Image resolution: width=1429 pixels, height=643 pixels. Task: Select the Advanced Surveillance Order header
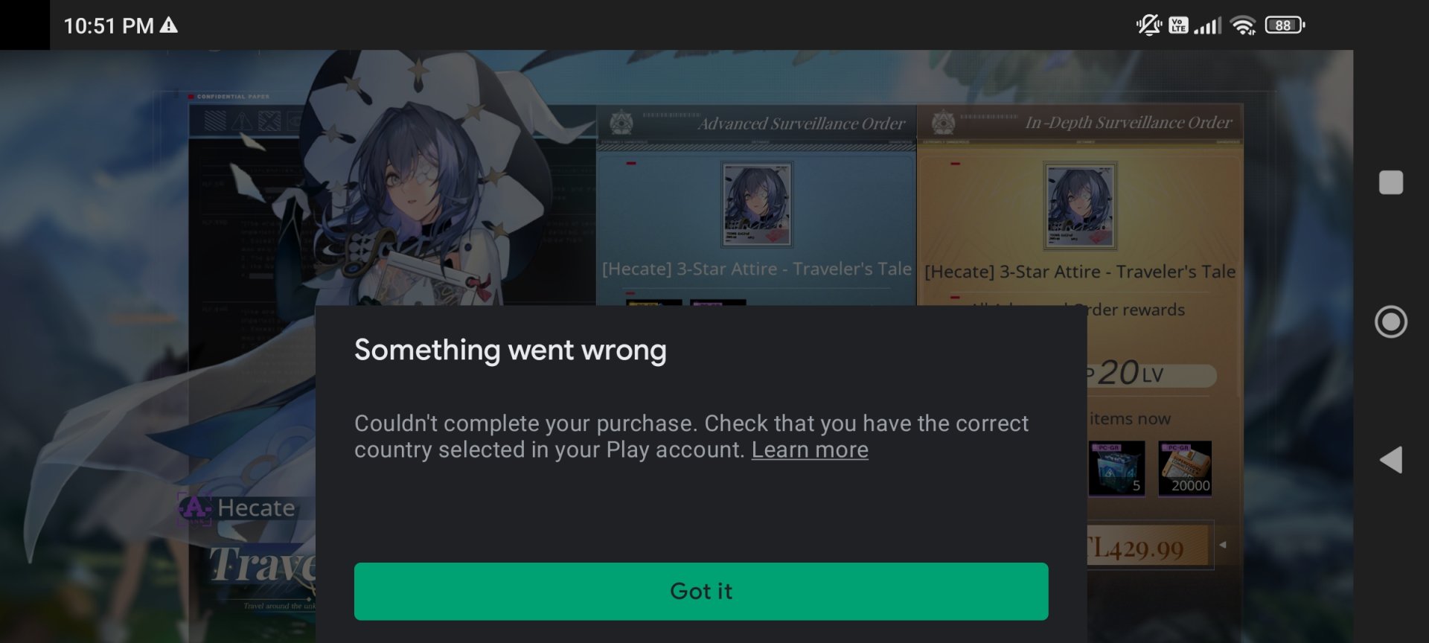pyautogui.click(x=756, y=123)
